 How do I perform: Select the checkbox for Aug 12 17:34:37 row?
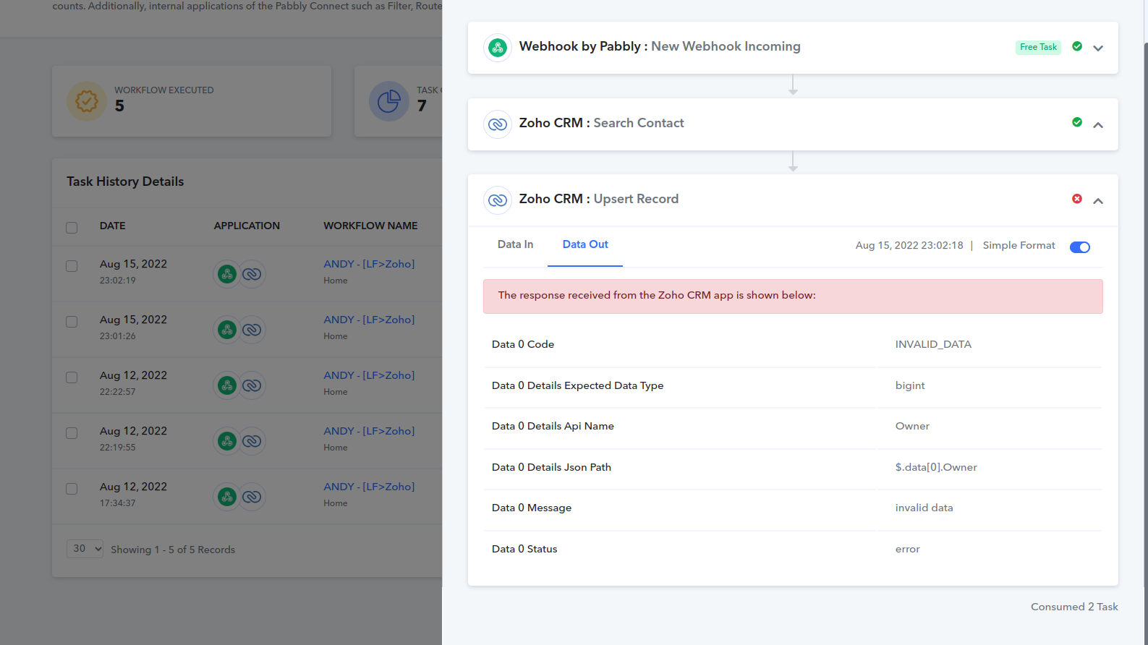tap(72, 489)
